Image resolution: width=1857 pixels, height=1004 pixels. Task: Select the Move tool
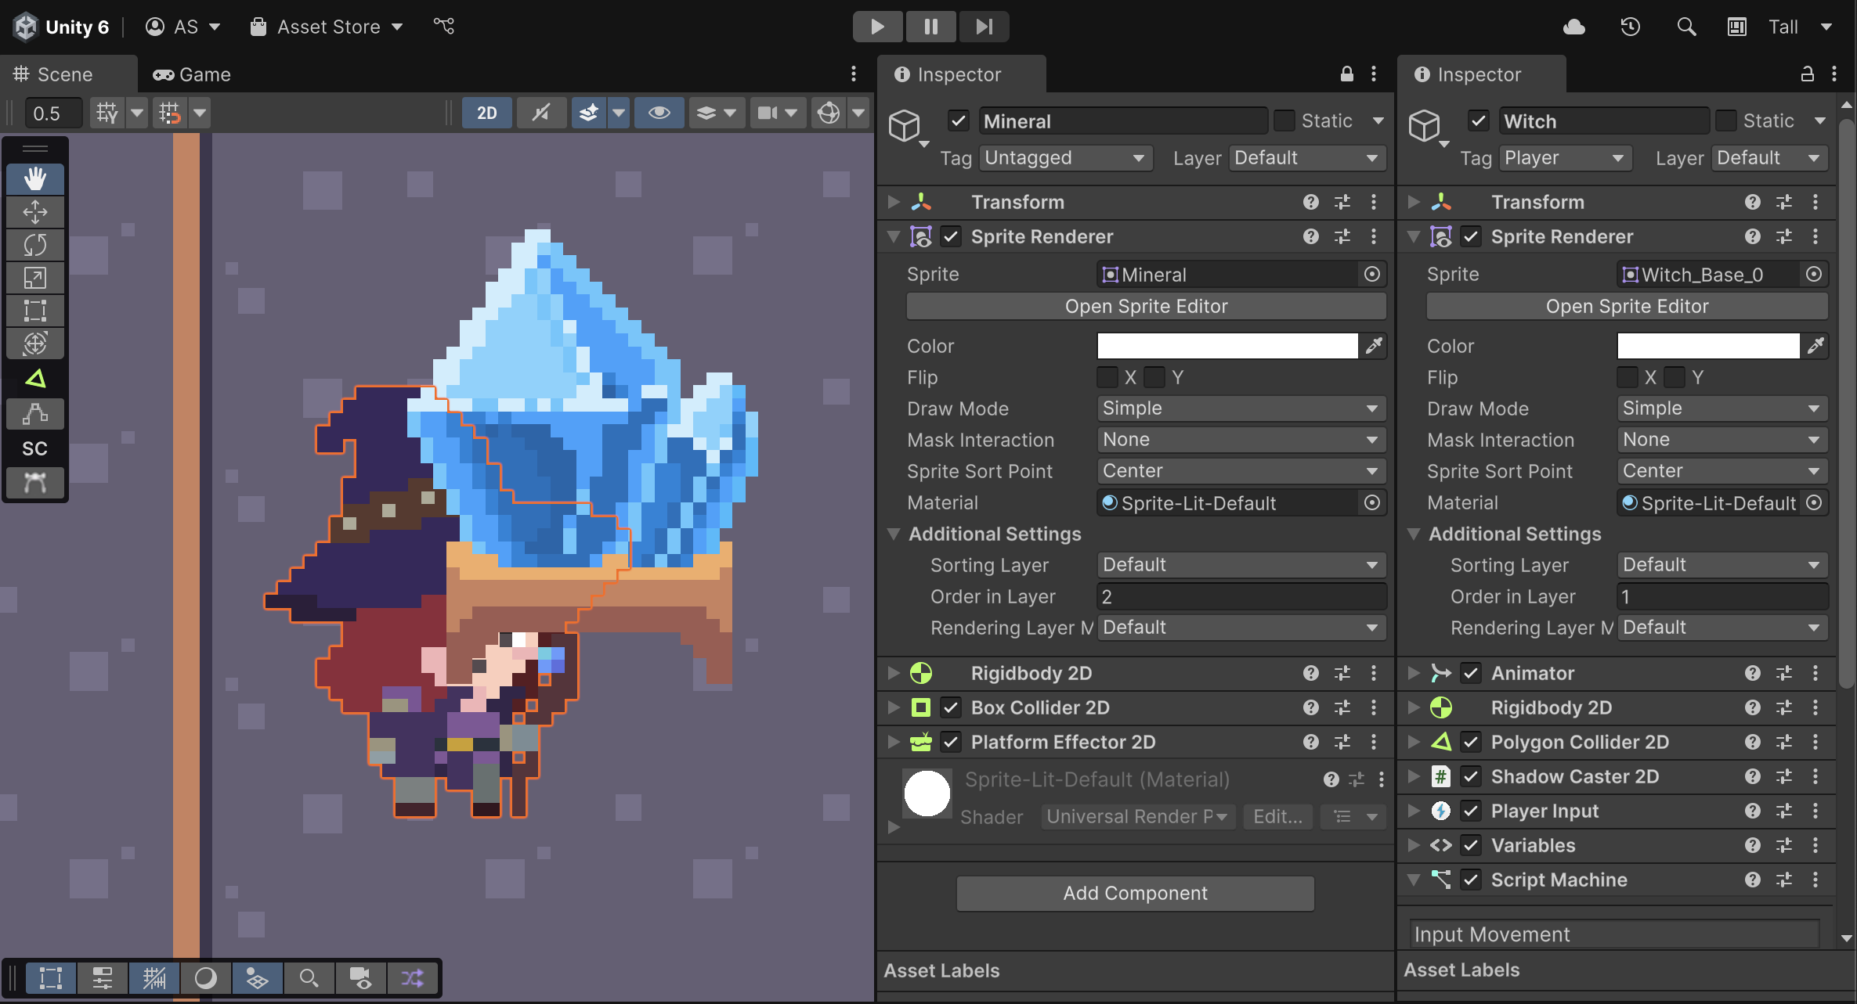tap(34, 212)
